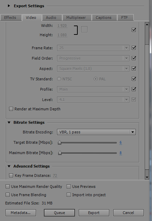Uncheck the Field Order match source checkbox
The width and height of the screenshot is (152, 221).
coord(134,58)
